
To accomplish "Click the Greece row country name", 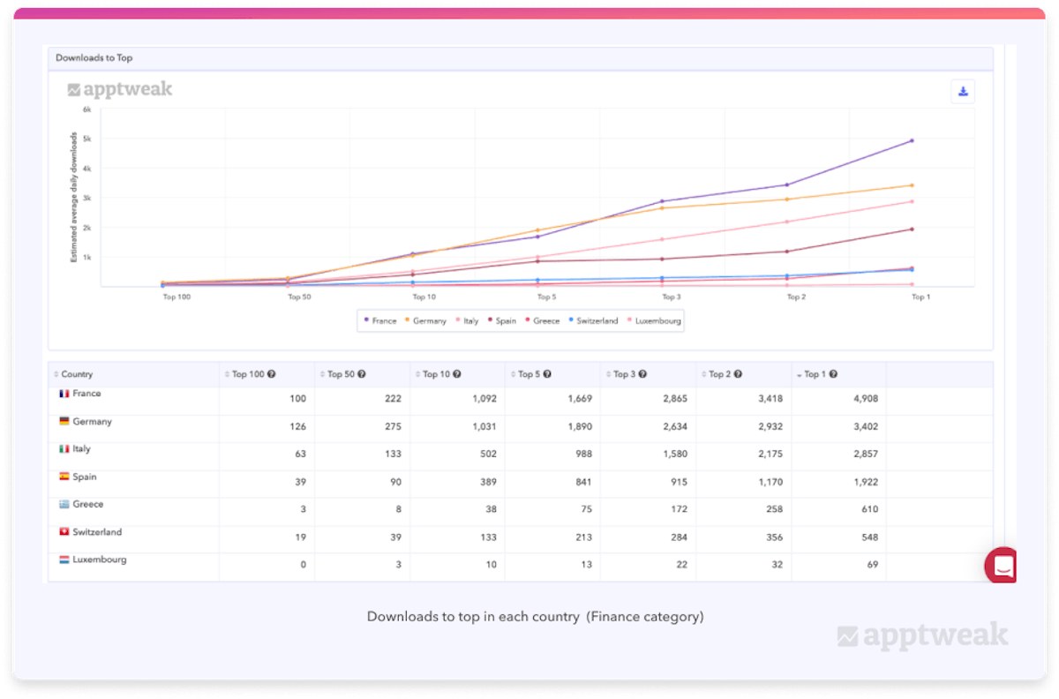I will pos(87,504).
